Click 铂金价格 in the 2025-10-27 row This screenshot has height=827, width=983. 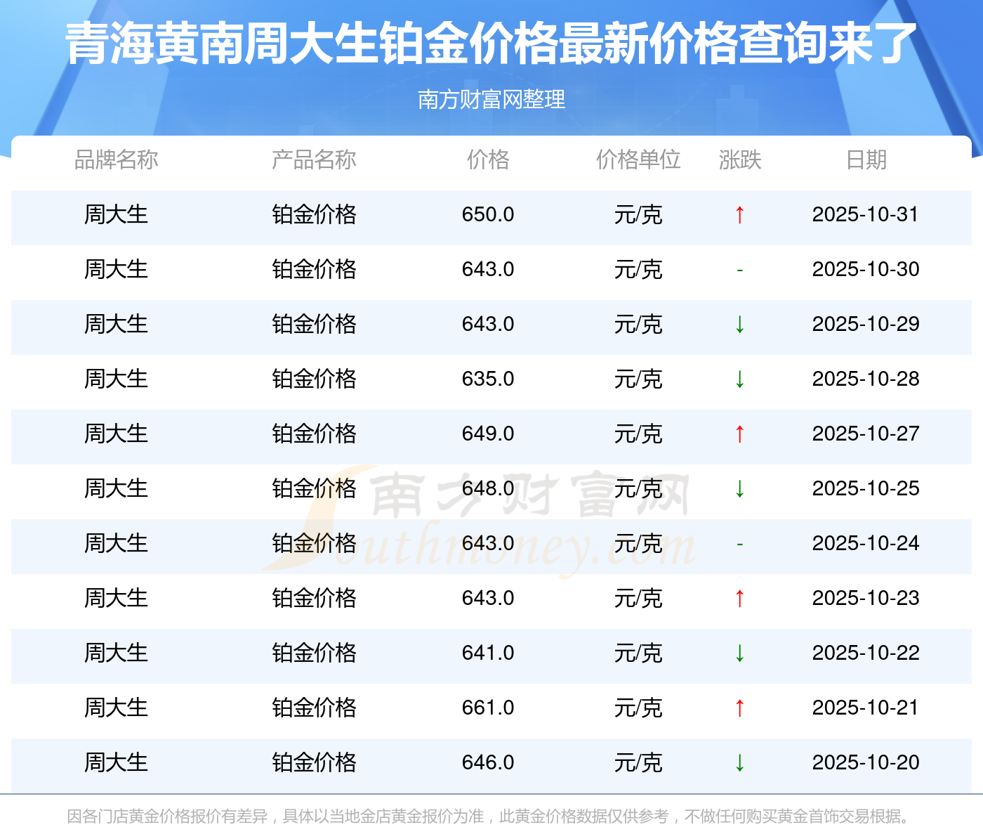pos(314,434)
